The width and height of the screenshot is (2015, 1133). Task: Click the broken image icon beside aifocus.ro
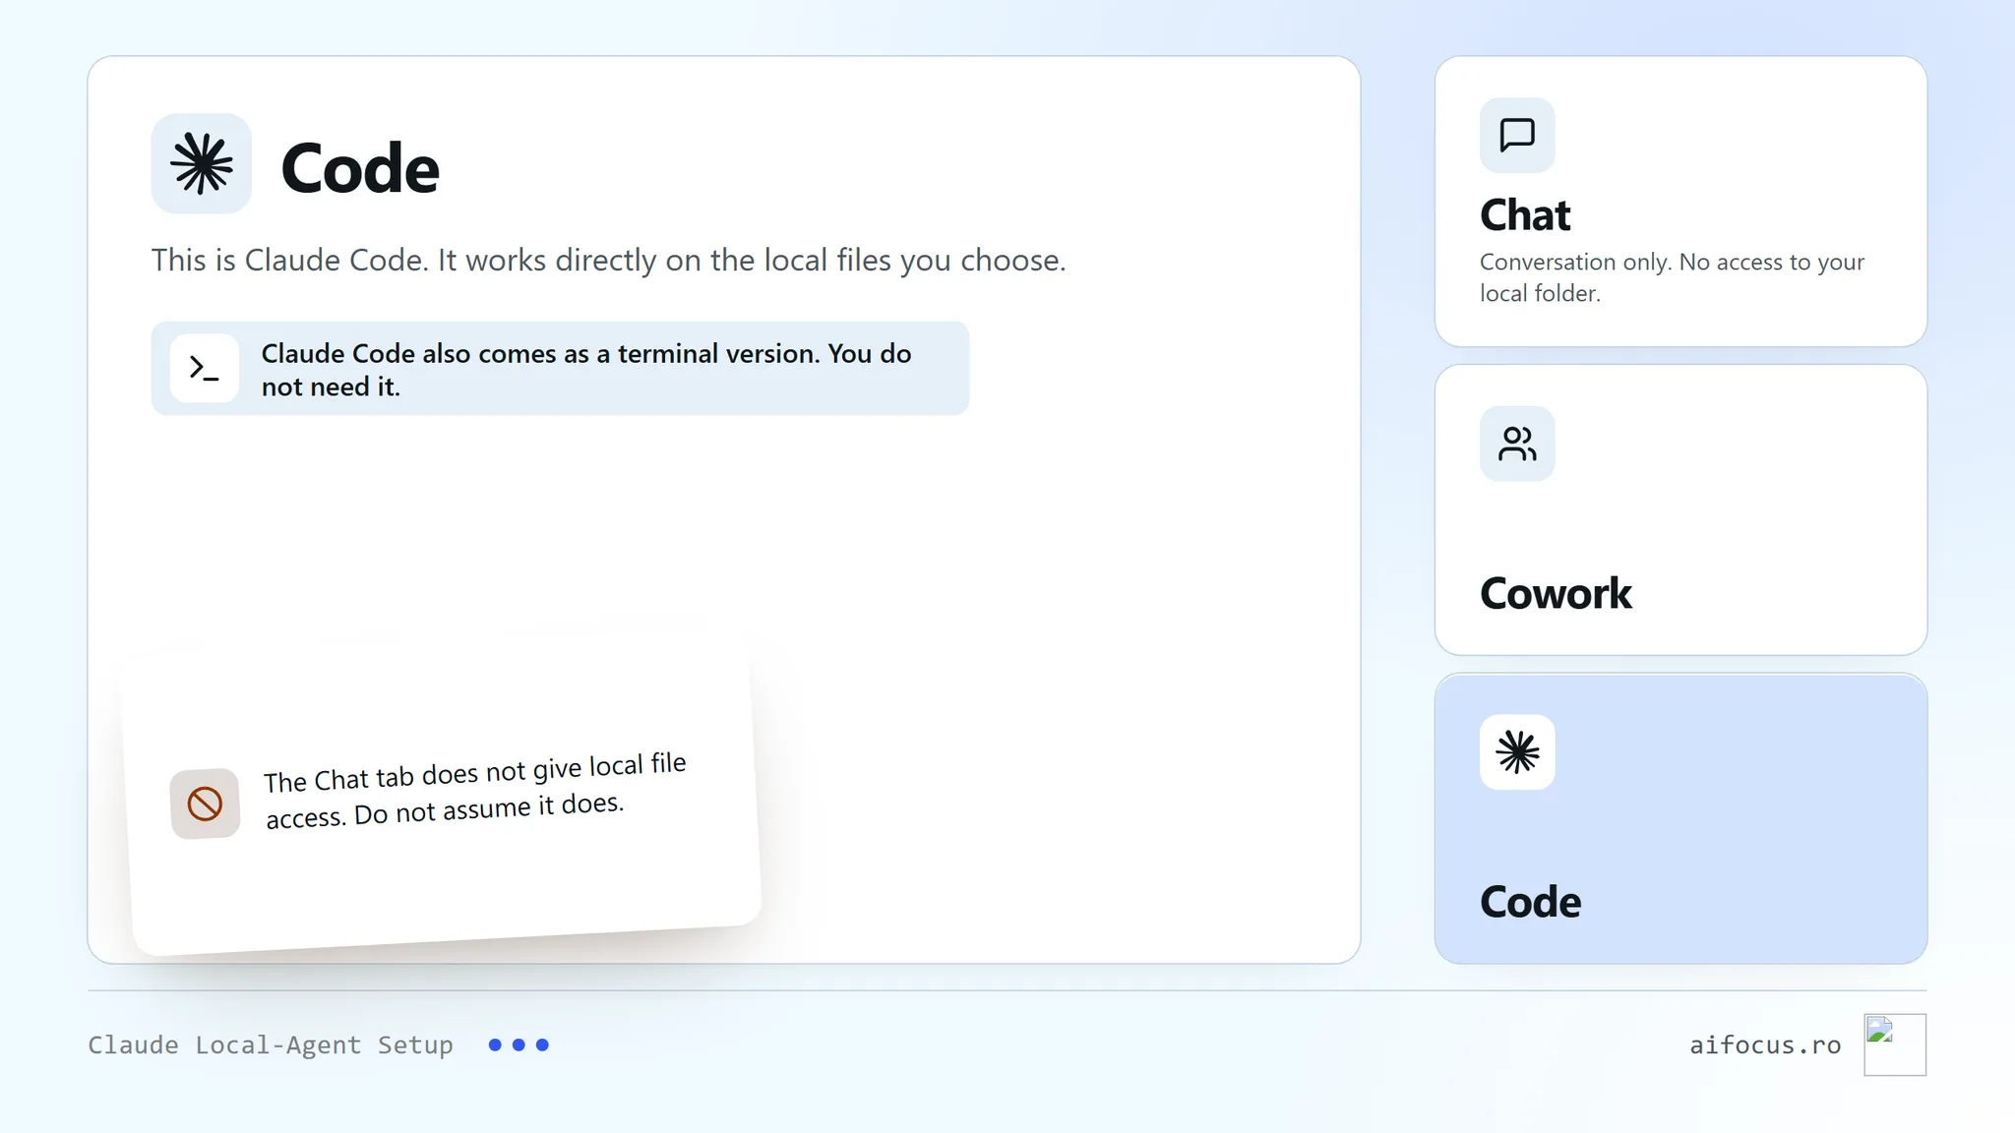1895,1044
